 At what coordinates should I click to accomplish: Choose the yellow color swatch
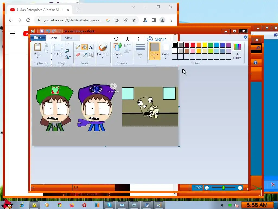[x=205, y=45]
